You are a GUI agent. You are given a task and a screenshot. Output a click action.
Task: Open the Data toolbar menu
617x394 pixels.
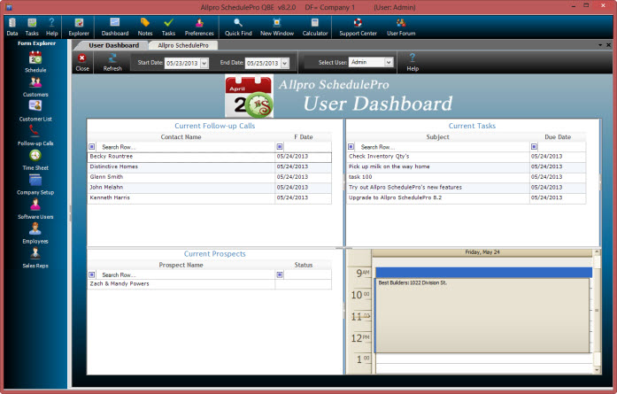click(12, 27)
